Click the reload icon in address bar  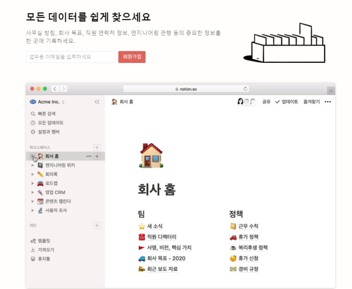[246, 89]
